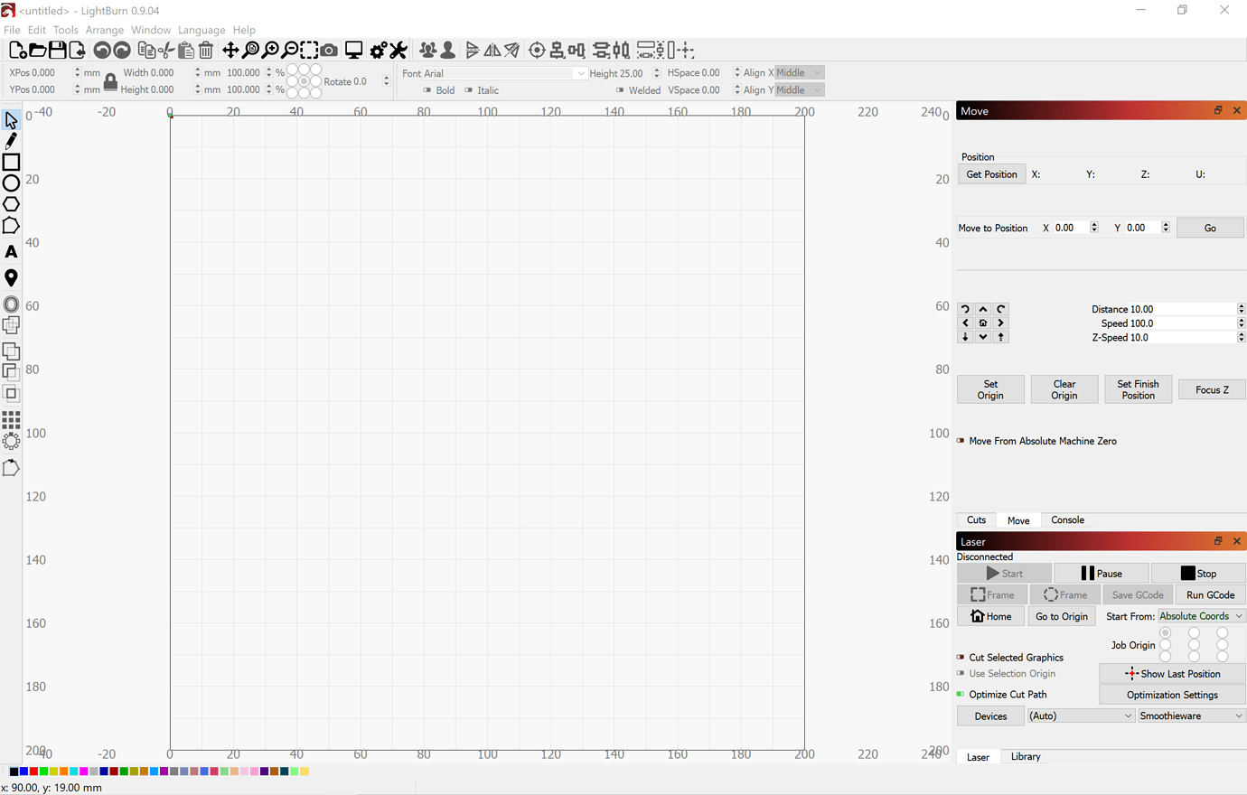The width and height of the screenshot is (1247, 795).
Task: Zoom out with the minus magnifier icon
Action: coord(290,51)
